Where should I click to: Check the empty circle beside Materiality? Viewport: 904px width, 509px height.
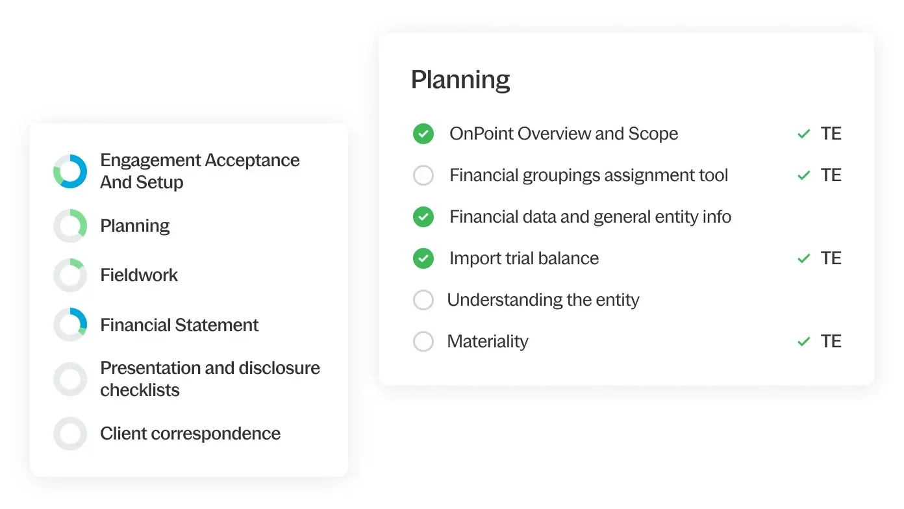tap(423, 341)
